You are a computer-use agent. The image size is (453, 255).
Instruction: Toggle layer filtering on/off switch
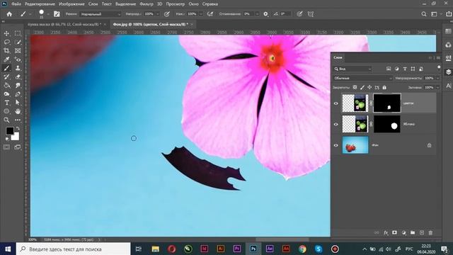[439, 68]
